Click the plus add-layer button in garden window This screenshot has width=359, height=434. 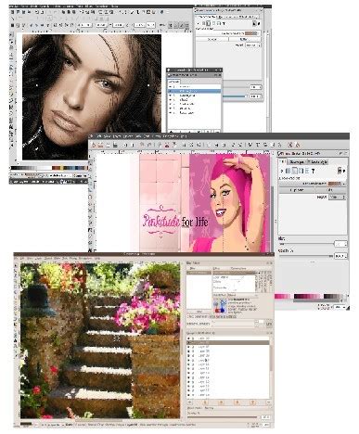coord(190,402)
